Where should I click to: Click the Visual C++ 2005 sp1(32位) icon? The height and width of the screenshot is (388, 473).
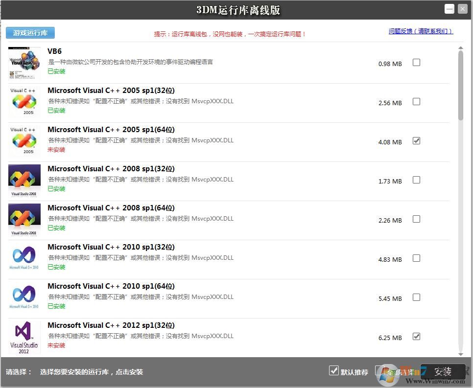coord(24,102)
